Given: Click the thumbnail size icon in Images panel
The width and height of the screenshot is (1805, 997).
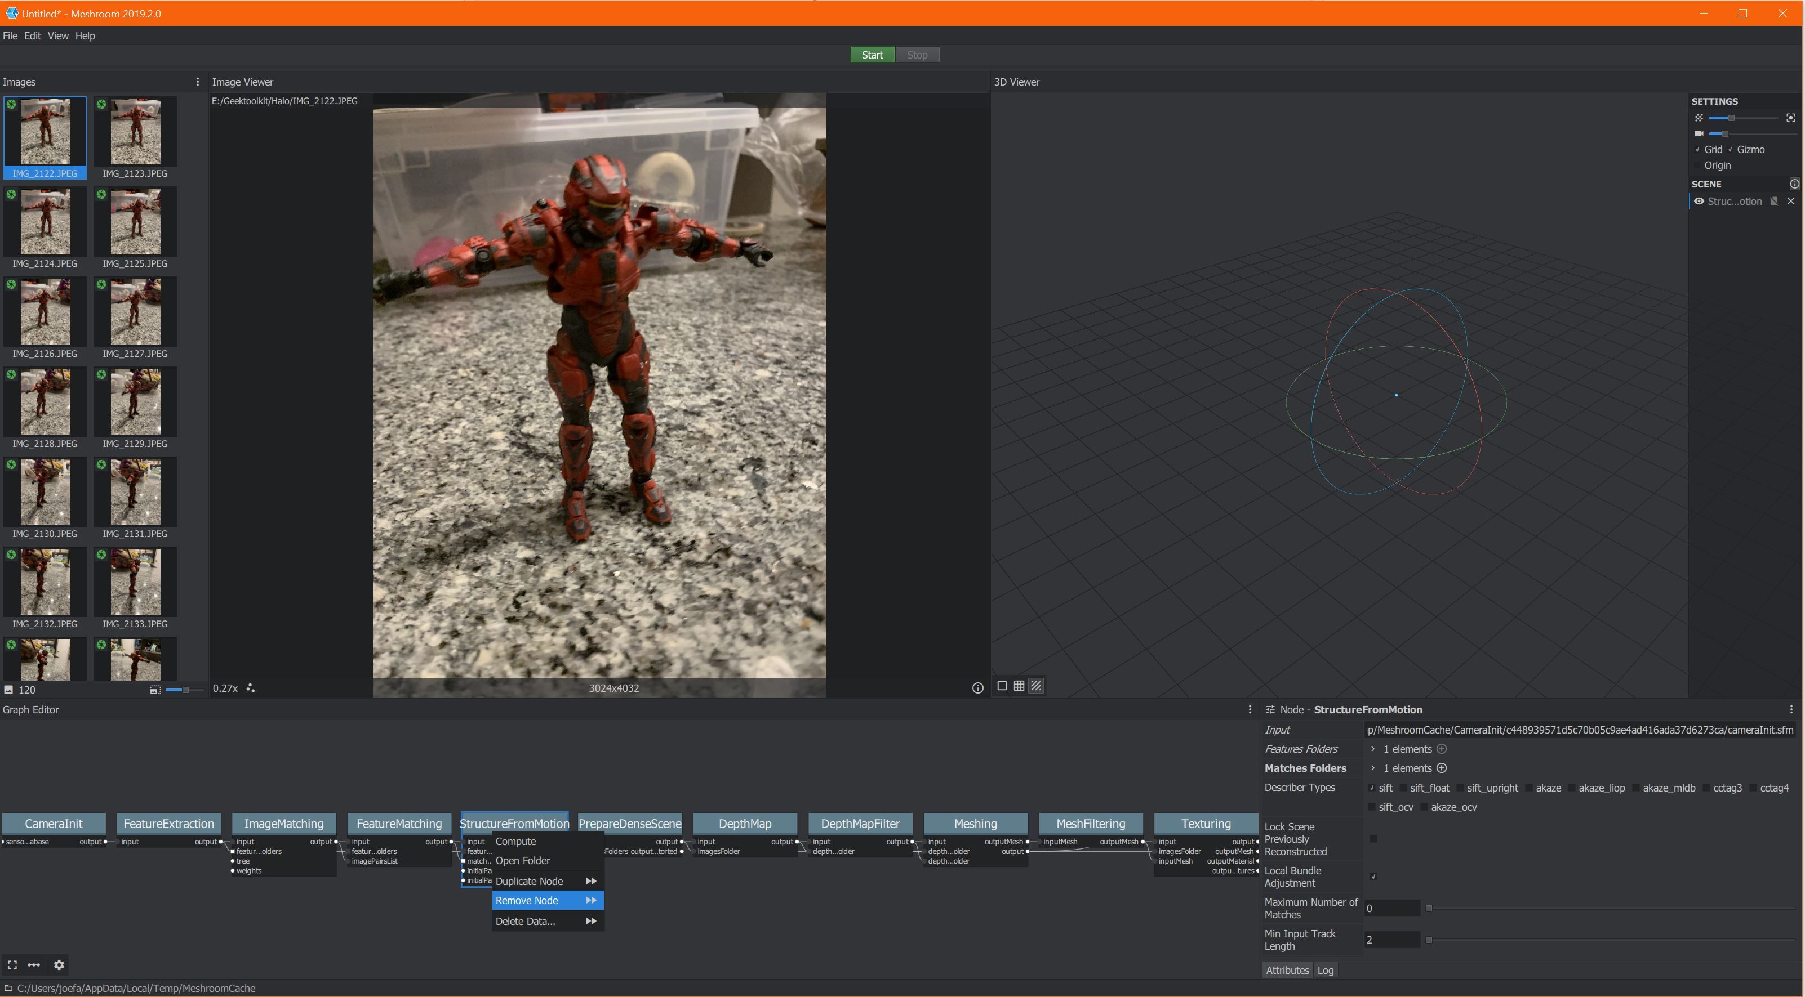Looking at the screenshot, I should (154, 690).
